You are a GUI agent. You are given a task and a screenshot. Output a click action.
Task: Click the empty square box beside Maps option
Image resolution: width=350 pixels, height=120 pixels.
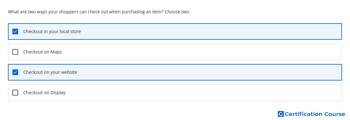point(15,52)
